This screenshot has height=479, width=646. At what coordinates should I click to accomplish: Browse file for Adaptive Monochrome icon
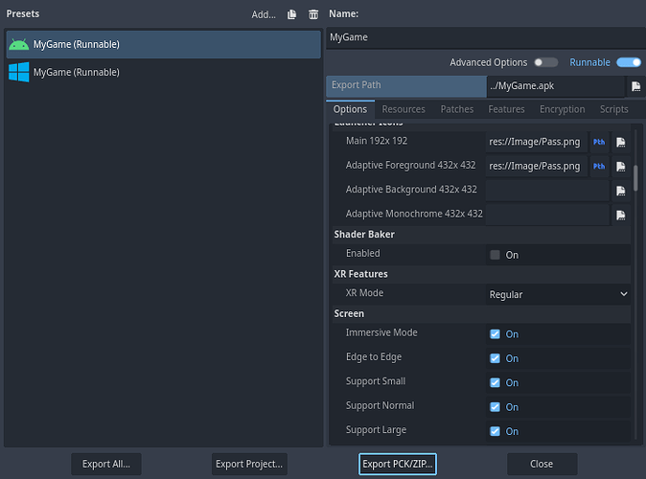[x=621, y=215]
